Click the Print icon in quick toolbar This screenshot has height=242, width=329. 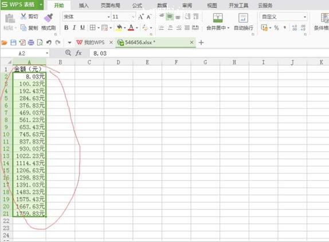(x=31, y=42)
